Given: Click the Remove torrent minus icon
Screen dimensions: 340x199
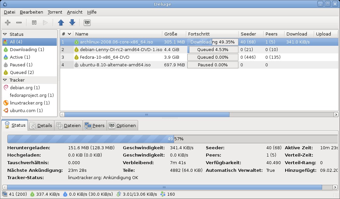Looking at the screenshot, I should [x=19, y=23].
